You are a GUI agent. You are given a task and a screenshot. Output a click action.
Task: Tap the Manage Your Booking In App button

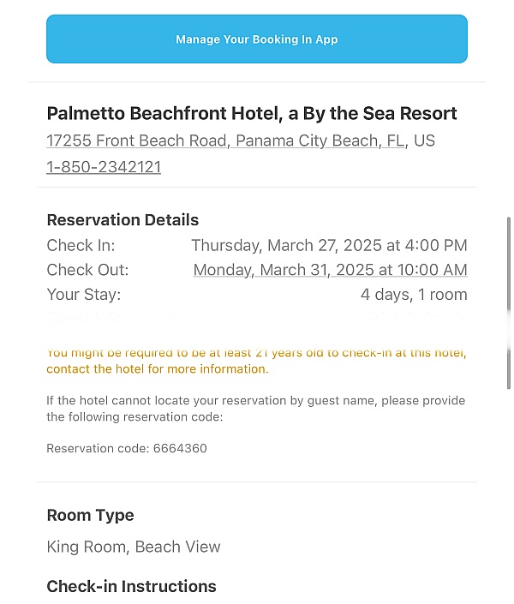(257, 39)
